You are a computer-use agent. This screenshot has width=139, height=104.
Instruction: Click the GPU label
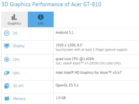point(16,73)
